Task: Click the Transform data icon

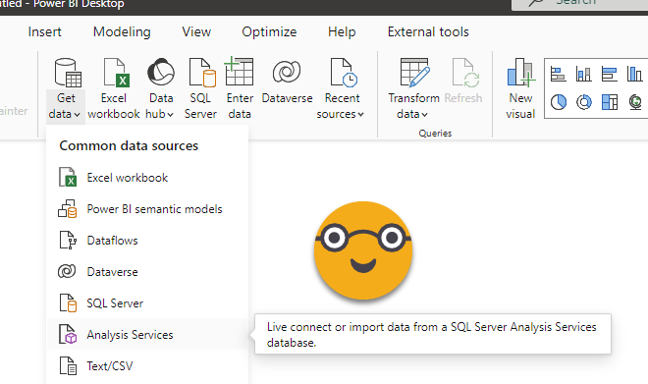Action: pyautogui.click(x=414, y=73)
